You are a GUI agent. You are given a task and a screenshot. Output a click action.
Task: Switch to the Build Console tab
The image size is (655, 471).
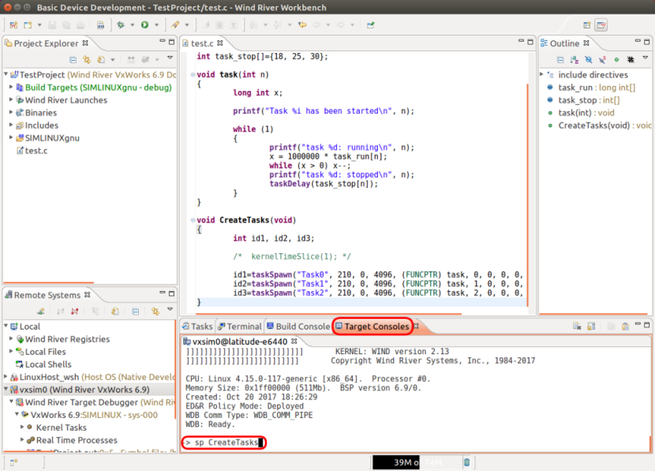tap(298, 327)
